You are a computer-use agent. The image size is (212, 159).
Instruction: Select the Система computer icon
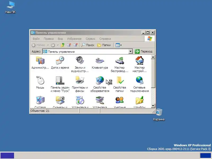coord(40,100)
